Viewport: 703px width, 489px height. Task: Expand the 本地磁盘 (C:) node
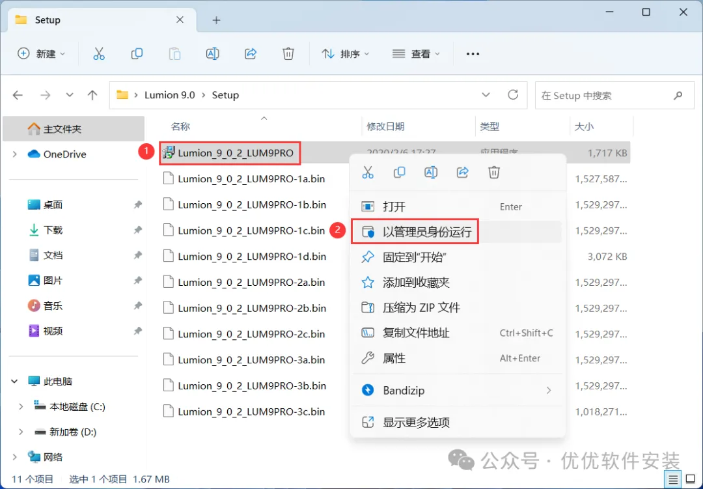pos(21,406)
